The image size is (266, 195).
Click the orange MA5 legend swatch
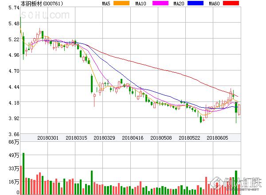121,3
